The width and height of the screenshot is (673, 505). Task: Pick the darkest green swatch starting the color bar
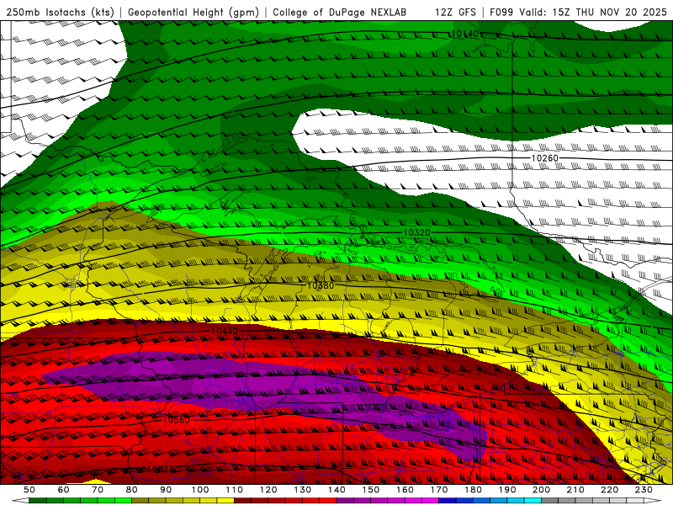[x=38, y=501]
